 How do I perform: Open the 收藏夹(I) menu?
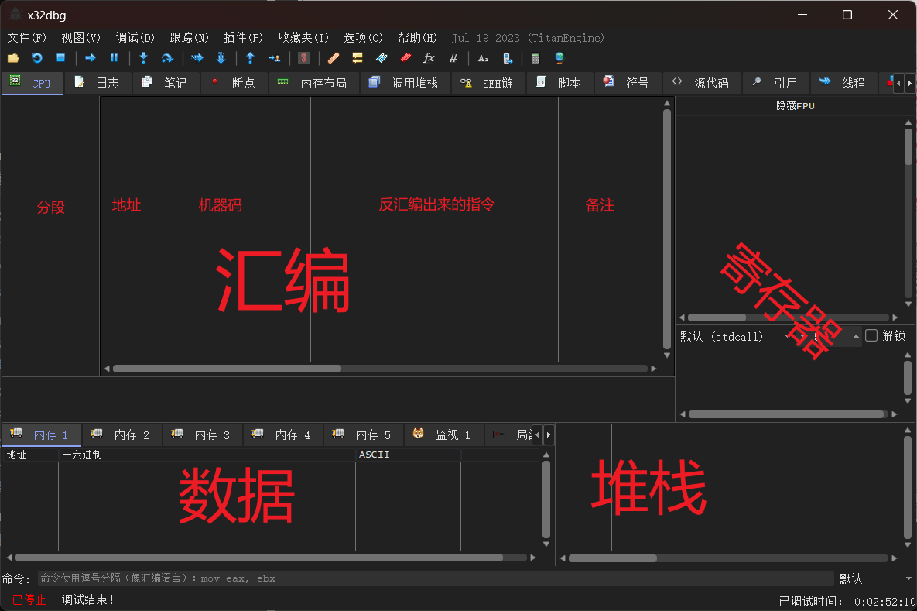pos(303,37)
